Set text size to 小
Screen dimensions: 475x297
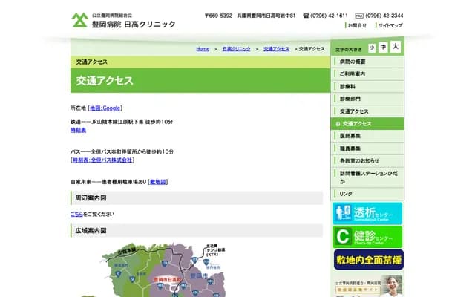click(372, 48)
